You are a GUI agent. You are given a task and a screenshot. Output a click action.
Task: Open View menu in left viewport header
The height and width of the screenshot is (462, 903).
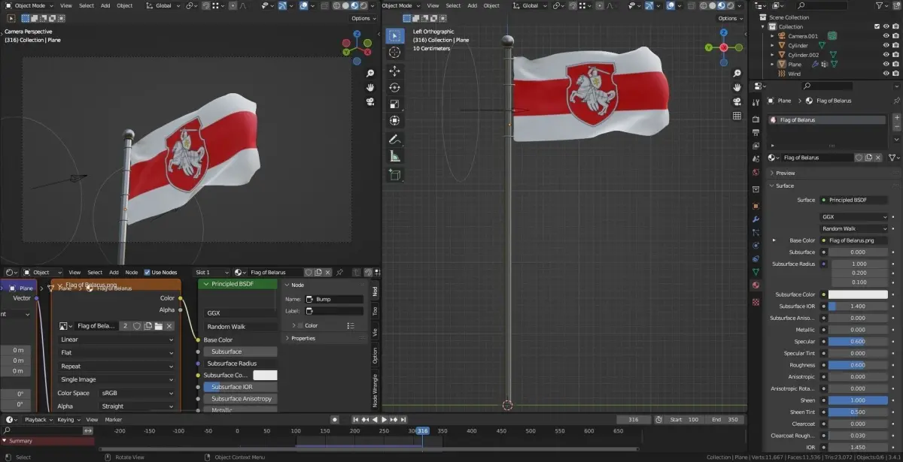coord(66,5)
